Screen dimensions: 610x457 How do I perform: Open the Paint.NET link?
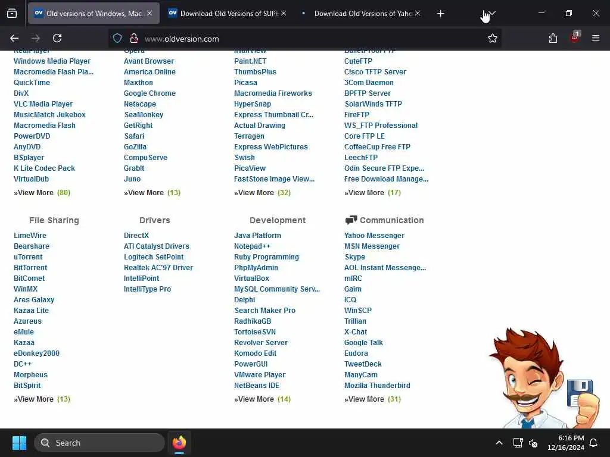coord(250,61)
